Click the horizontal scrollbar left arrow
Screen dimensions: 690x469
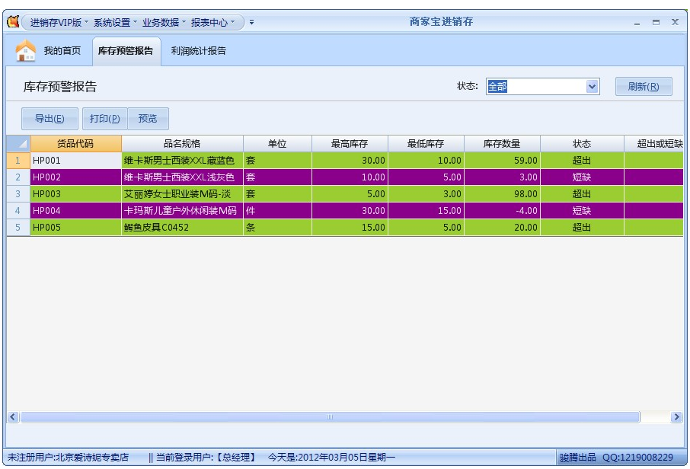(x=13, y=417)
